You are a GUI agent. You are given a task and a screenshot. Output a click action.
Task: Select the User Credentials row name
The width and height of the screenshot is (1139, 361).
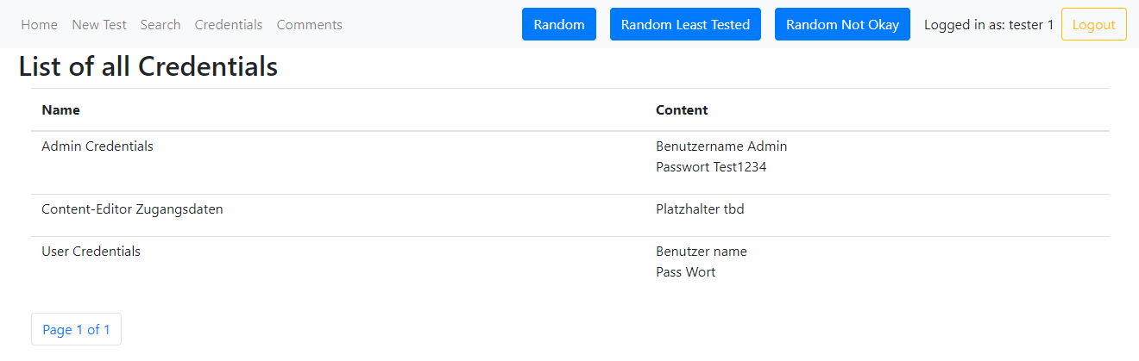click(x=91, y=252)
